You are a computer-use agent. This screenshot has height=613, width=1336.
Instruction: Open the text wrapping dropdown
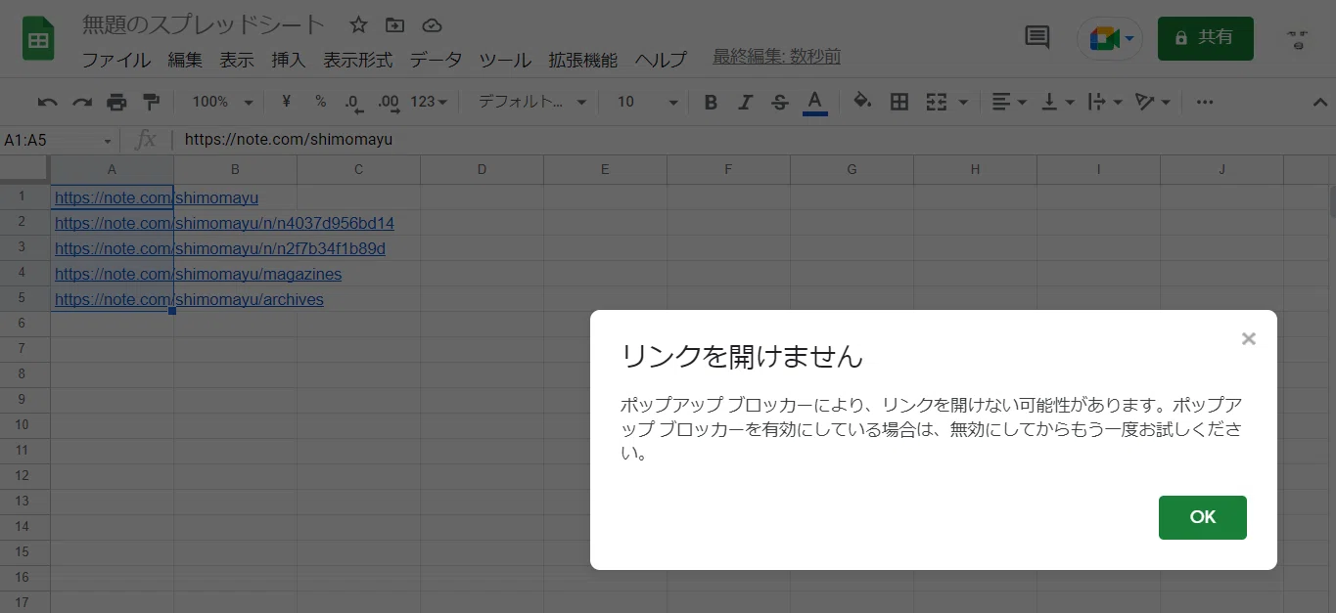pos(1105,102)
